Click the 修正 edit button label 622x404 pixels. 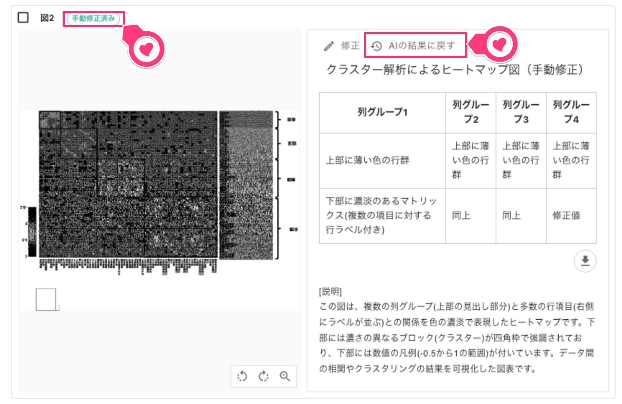(x=350, y=45)
